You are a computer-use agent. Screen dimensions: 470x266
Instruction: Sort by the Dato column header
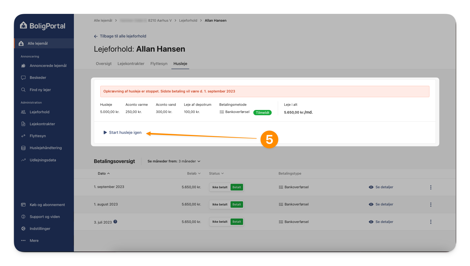pyautogui.click(x=104, y=174)
